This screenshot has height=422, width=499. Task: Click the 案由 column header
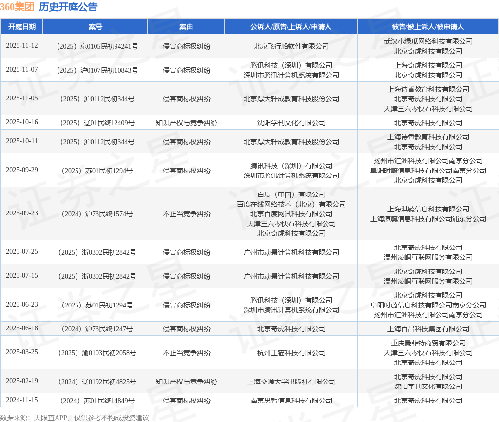point(186,27)
